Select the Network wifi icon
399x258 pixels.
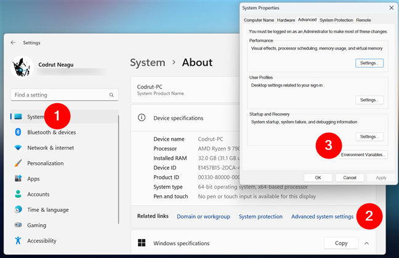click(18, 147)
